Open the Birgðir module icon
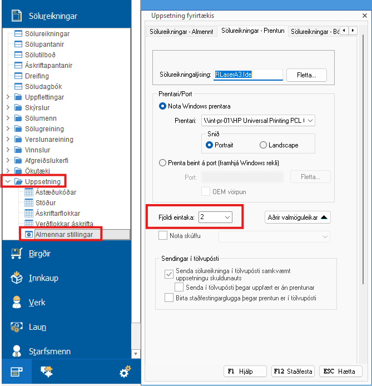The width and height of the screenshot is (372, 386). [x=18, y=254]
